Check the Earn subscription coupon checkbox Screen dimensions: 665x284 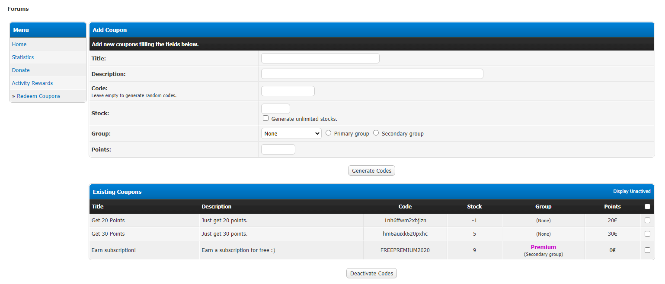(x=647, y=250)
